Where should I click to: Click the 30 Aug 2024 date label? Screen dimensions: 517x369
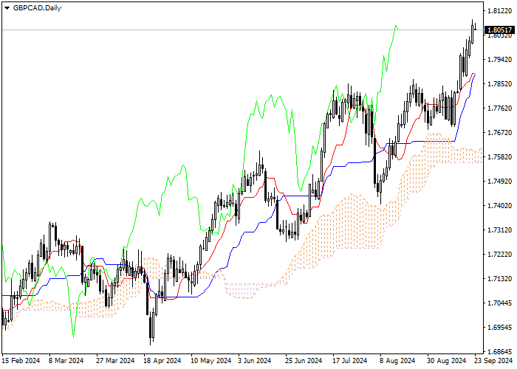coord(447,360)
